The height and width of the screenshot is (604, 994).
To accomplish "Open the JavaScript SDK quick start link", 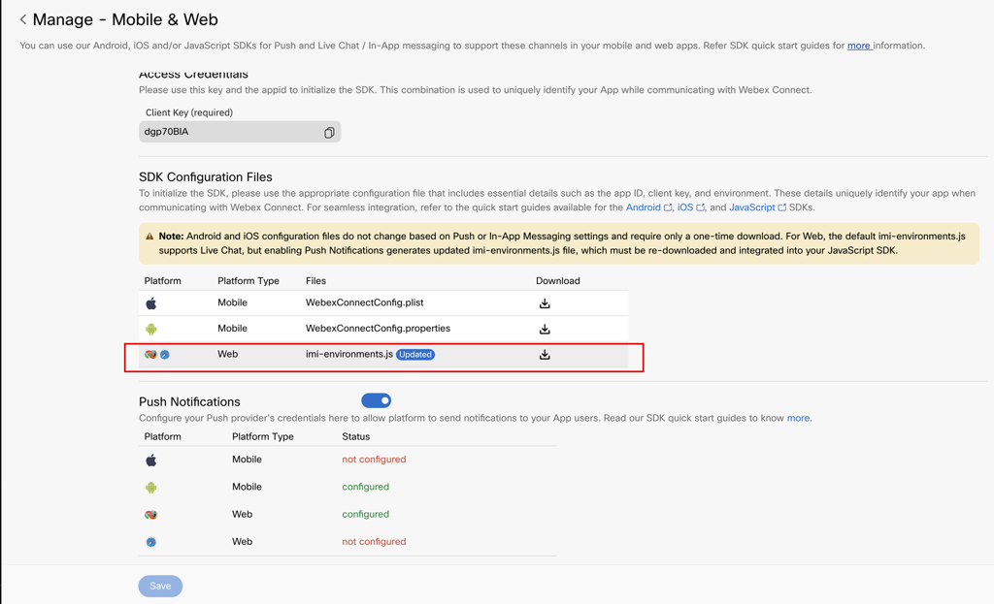I will click(x=752, y=207).
